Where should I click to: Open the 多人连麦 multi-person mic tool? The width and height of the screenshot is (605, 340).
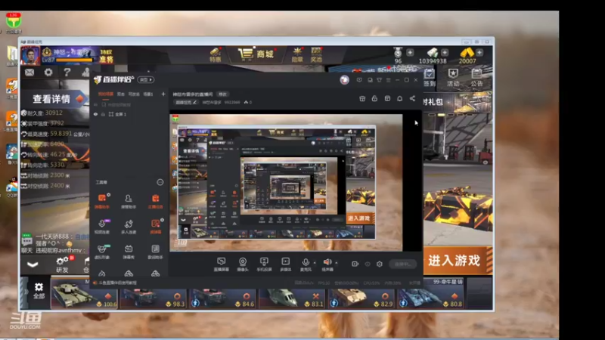129,226
